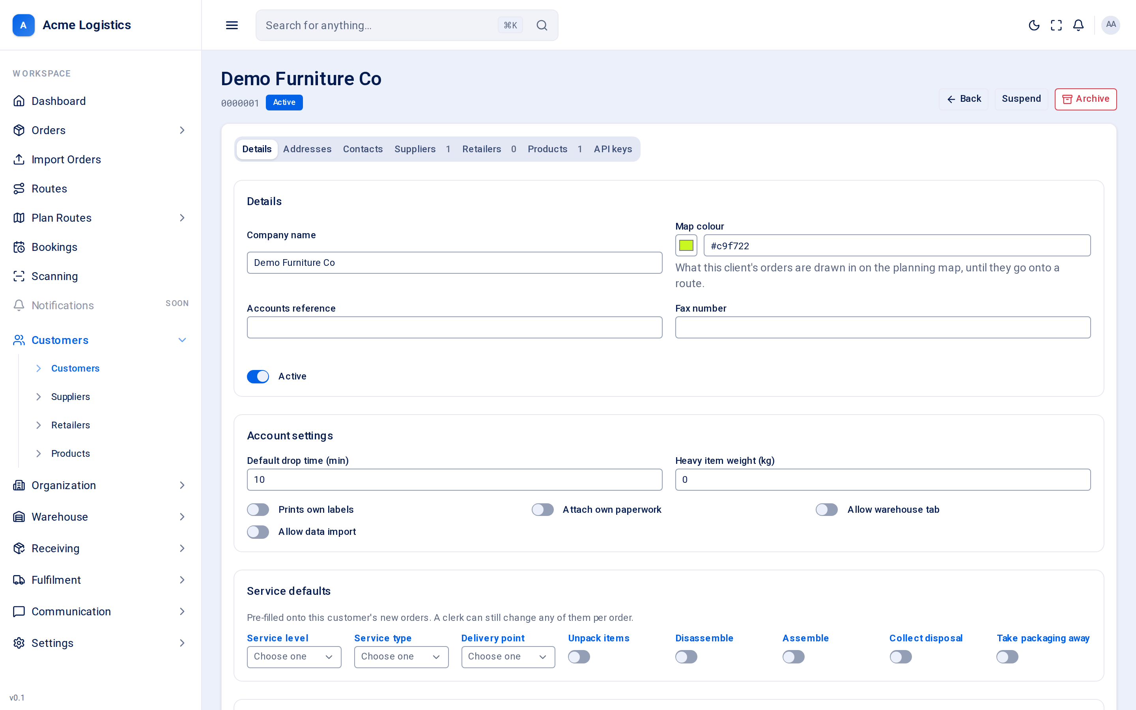Open Products submenu link
1136x710 pixels.
[71, 454]
